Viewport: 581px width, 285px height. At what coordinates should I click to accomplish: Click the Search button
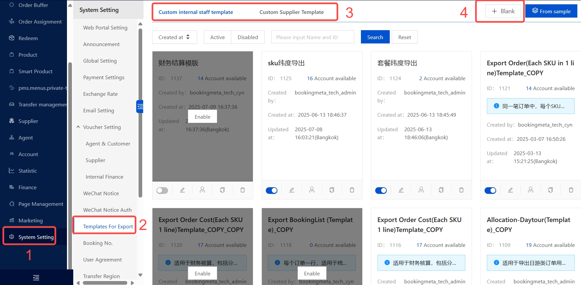pyautogui.click(x=375, y=37)
